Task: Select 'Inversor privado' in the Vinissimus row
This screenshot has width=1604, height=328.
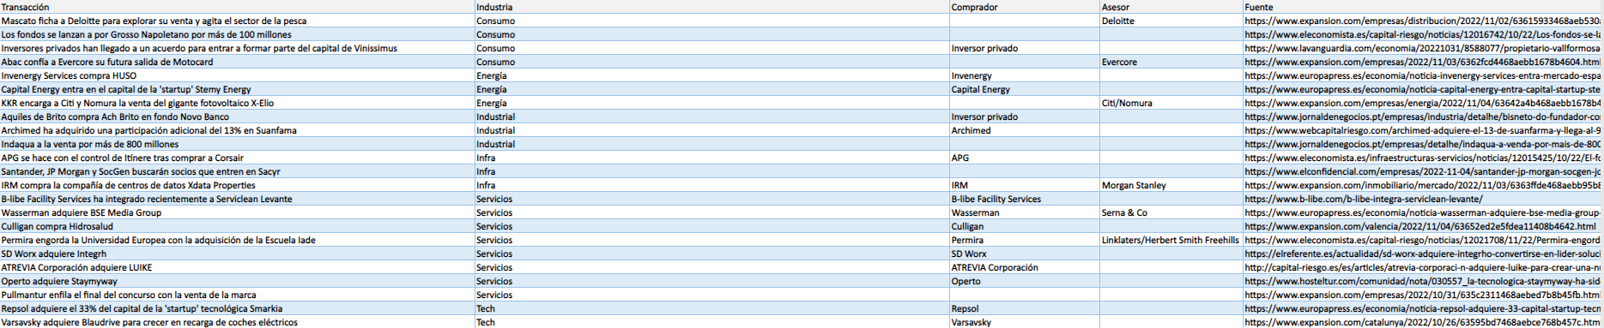Action: click(1025, 48)
